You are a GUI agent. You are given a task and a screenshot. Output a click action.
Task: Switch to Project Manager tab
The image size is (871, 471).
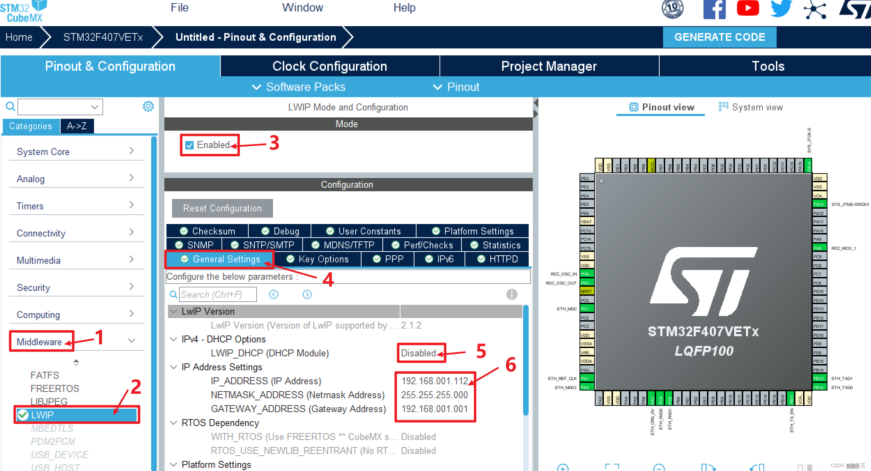click(x=549, y=66)
